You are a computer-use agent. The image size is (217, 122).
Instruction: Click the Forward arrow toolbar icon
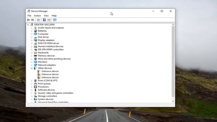[x=33, y=20]
